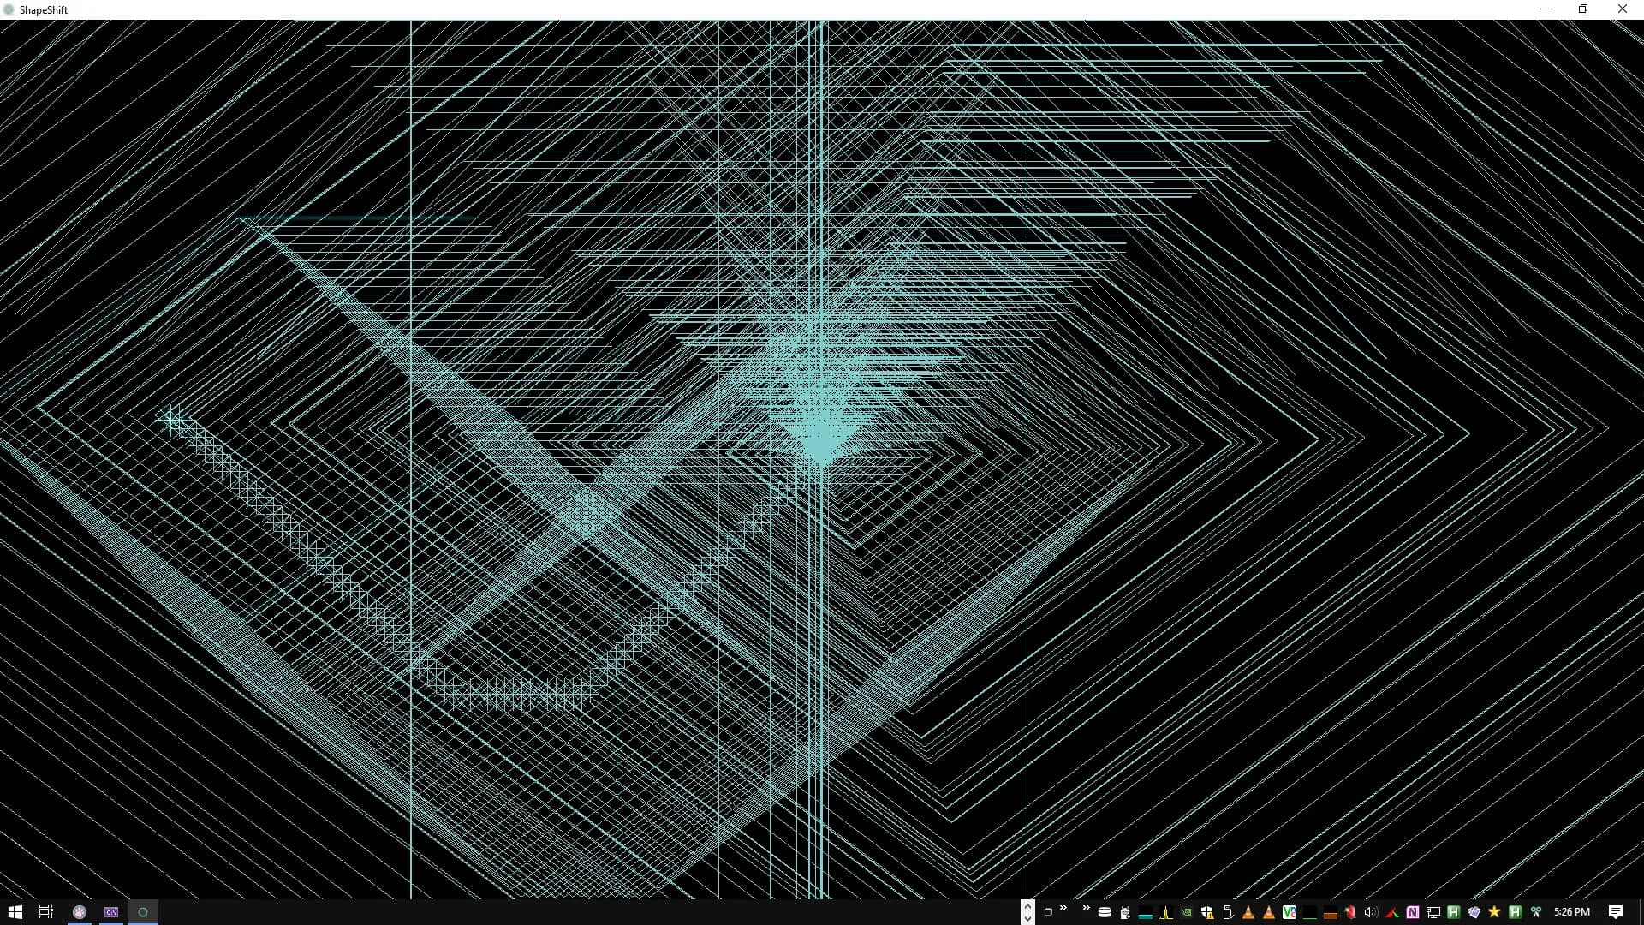Open the clock showing 5:26 PM
The width and height of the screenshot is (1644, 925).
click(x=1572, y=912)
